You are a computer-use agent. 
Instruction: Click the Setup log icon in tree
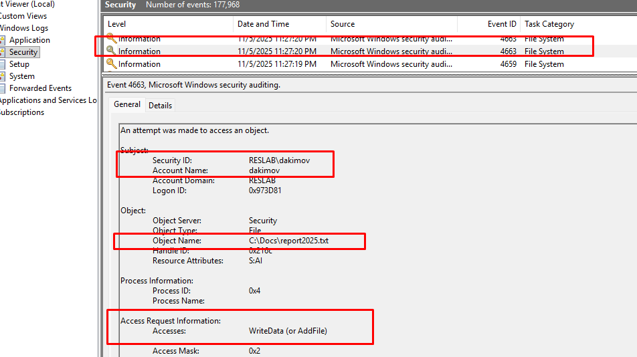click(x=3, y=64)
